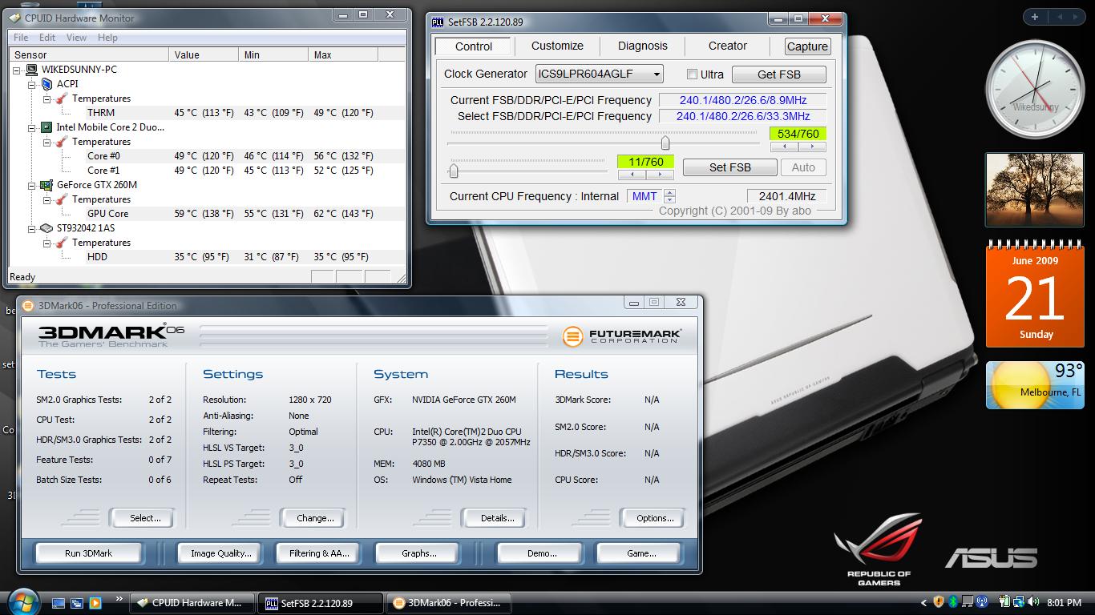Click the Sensor column header
1095x615 pixels.
[89, 54]
